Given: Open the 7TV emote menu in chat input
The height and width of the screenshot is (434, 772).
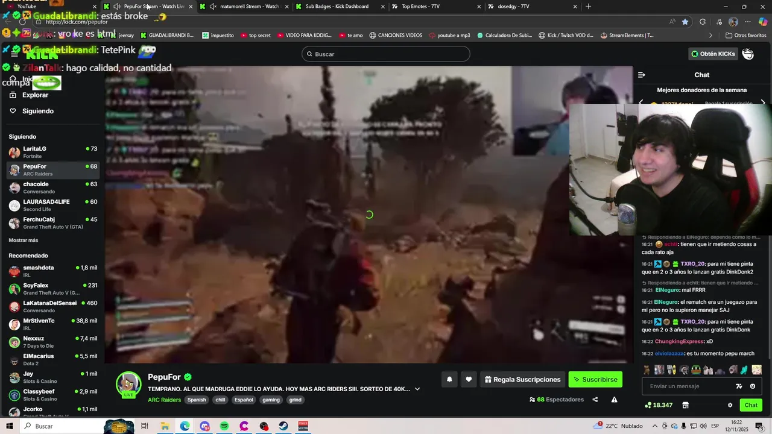Looking at the screenshot, I should click(x=739, y=386).
